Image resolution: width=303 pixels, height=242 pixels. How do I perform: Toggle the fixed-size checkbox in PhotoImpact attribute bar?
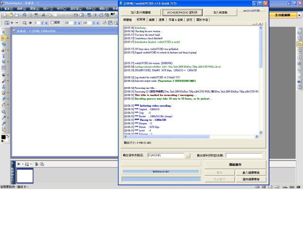[x=52, y=23]
